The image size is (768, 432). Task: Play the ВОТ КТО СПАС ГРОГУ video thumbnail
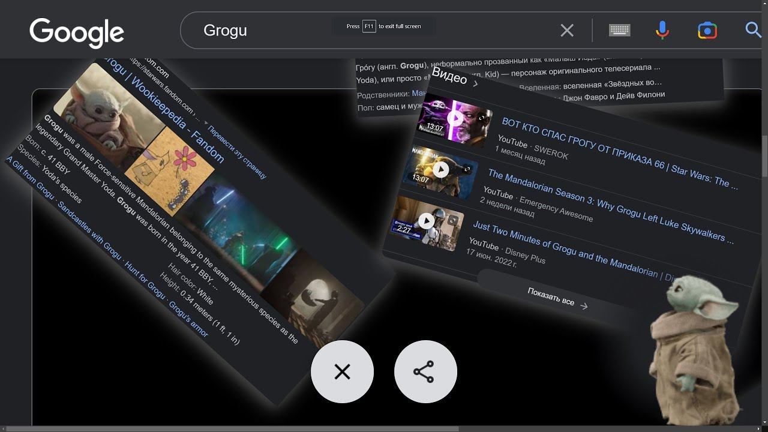[x=455, y=119]
